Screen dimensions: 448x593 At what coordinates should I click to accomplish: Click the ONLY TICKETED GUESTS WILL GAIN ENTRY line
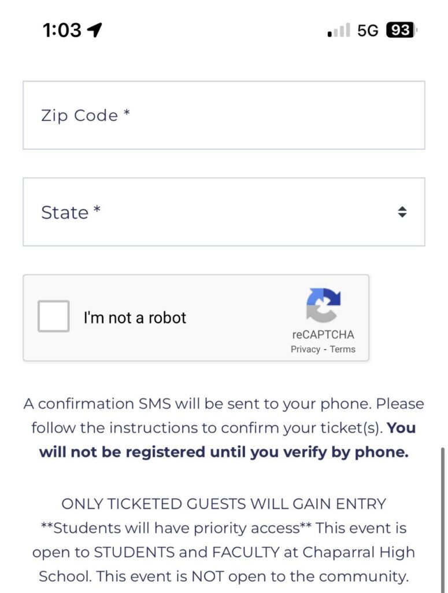point(224,504)
